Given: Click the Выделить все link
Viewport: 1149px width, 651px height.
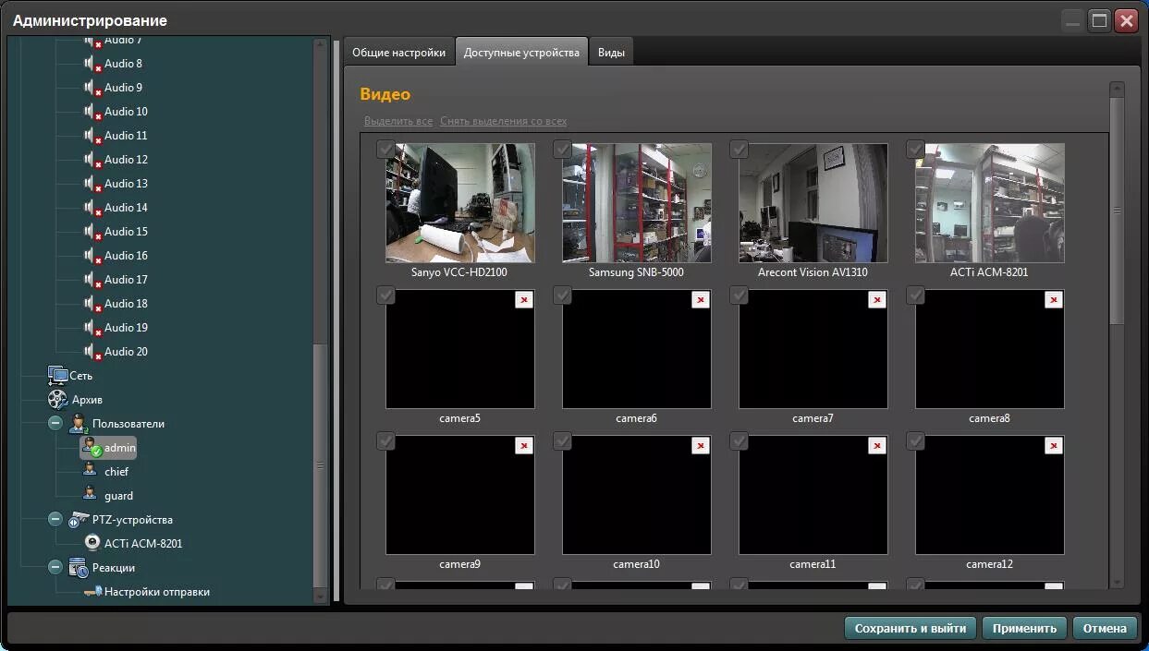Looking at the screenshot, I should click(x=398, y=121).
